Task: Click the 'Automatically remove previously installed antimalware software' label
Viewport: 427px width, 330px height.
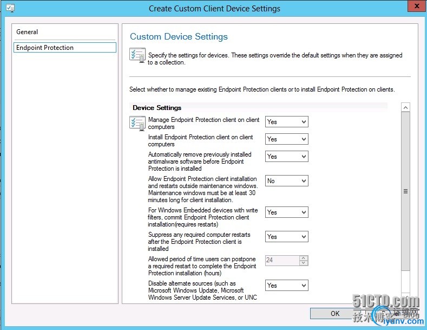Action: coord(200,161)
